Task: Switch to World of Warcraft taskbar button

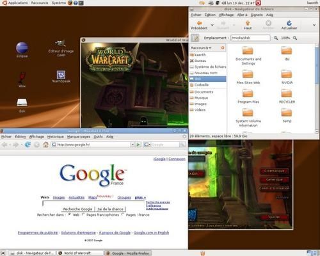Action: (x=80, y=253)
